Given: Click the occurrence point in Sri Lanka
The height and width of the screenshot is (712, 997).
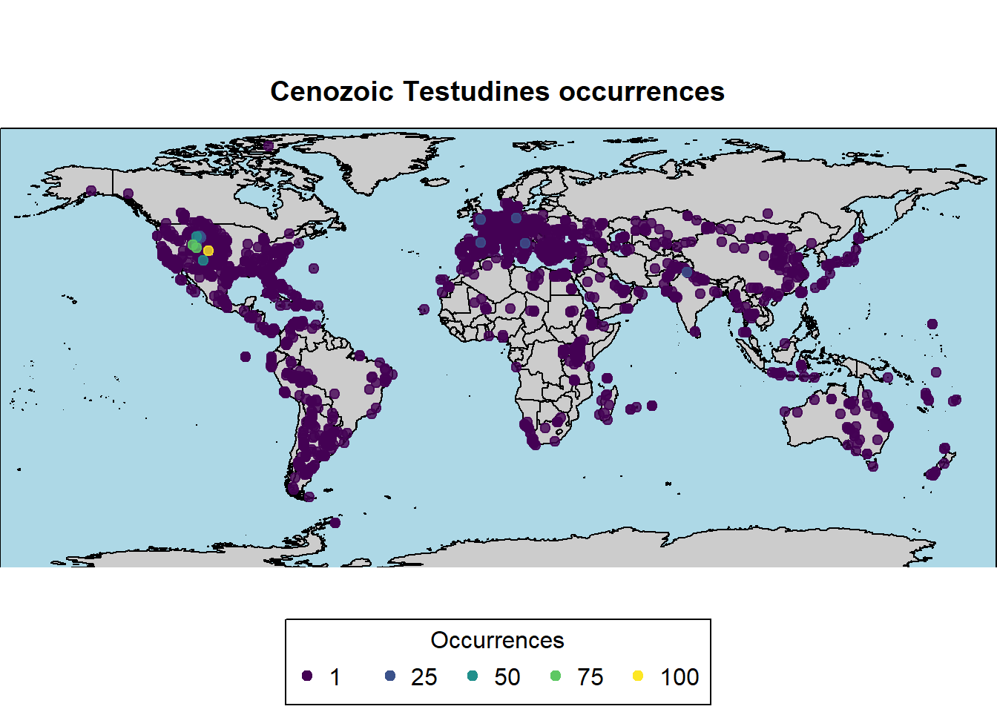Looking at the screenshot, I should point(696,332).
